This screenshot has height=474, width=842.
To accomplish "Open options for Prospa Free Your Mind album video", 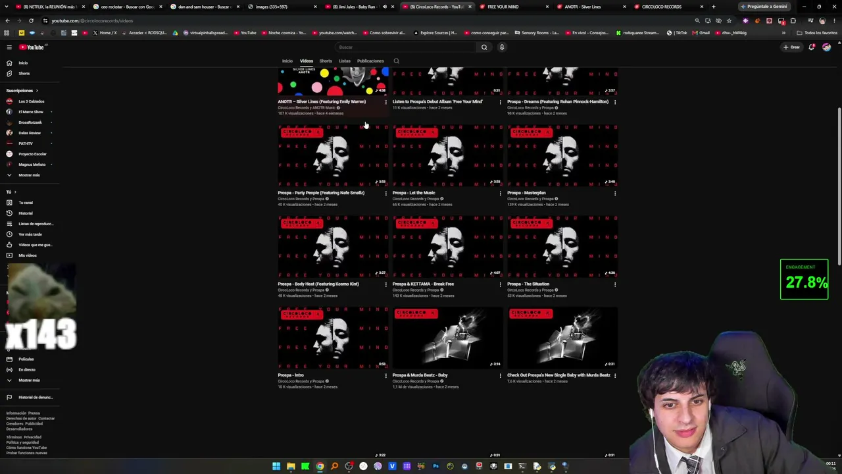I will coord(501,102).
